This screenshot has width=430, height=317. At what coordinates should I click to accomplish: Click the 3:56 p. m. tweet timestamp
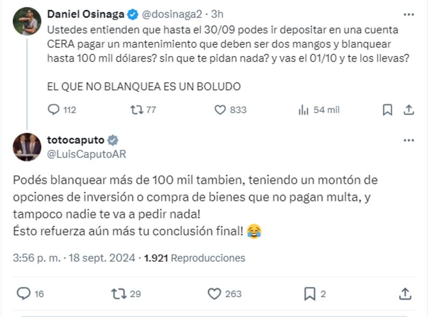click(37, 258)
